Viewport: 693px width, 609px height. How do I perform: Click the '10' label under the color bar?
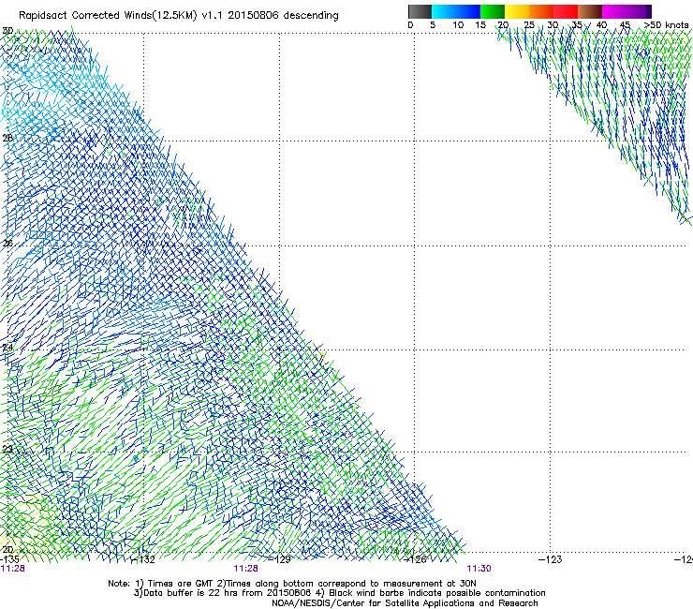click(458, 24)
